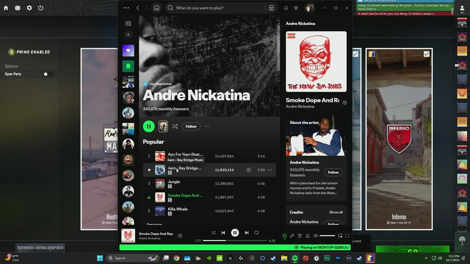Enter full screen player mode
Screen dimensions: 470x264
point(347,236)
